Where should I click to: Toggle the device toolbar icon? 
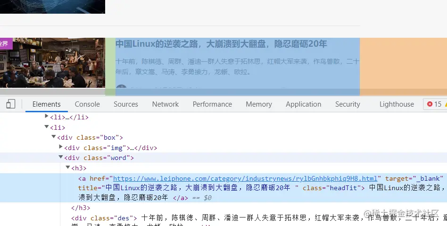coord(10,104)
